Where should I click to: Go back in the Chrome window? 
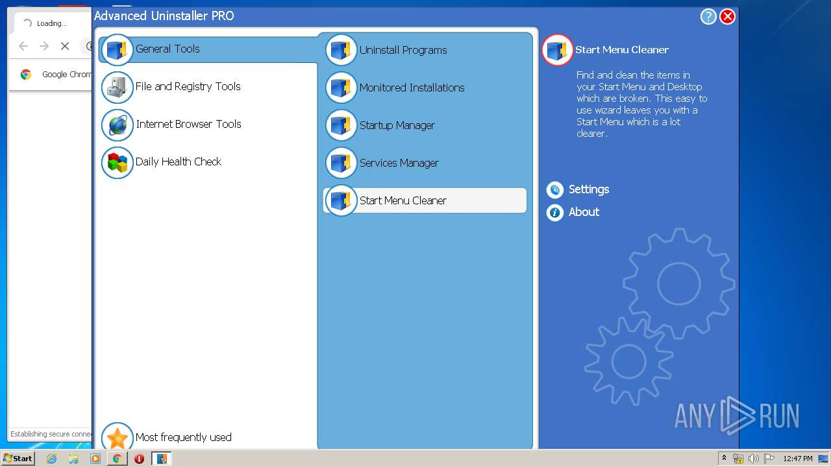[x=23, y=46]
